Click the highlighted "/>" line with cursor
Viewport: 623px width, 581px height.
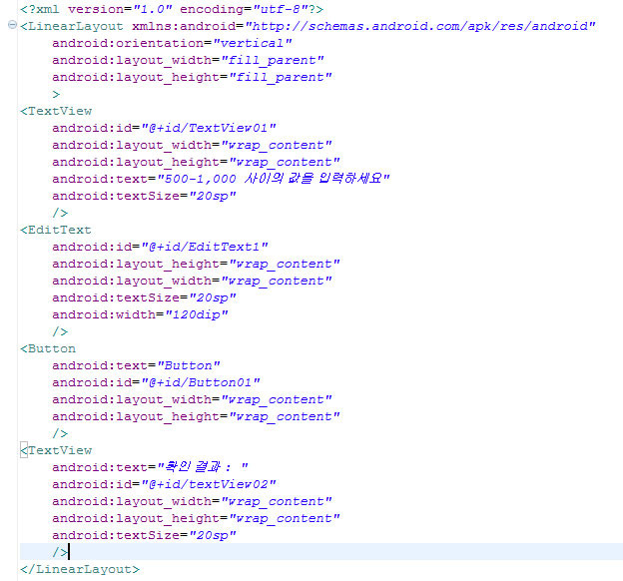click(321, 552)
